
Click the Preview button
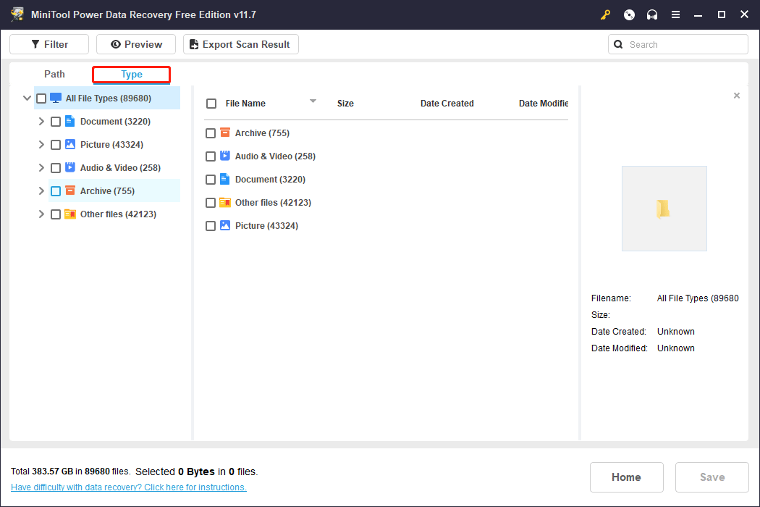click(136, 44)
